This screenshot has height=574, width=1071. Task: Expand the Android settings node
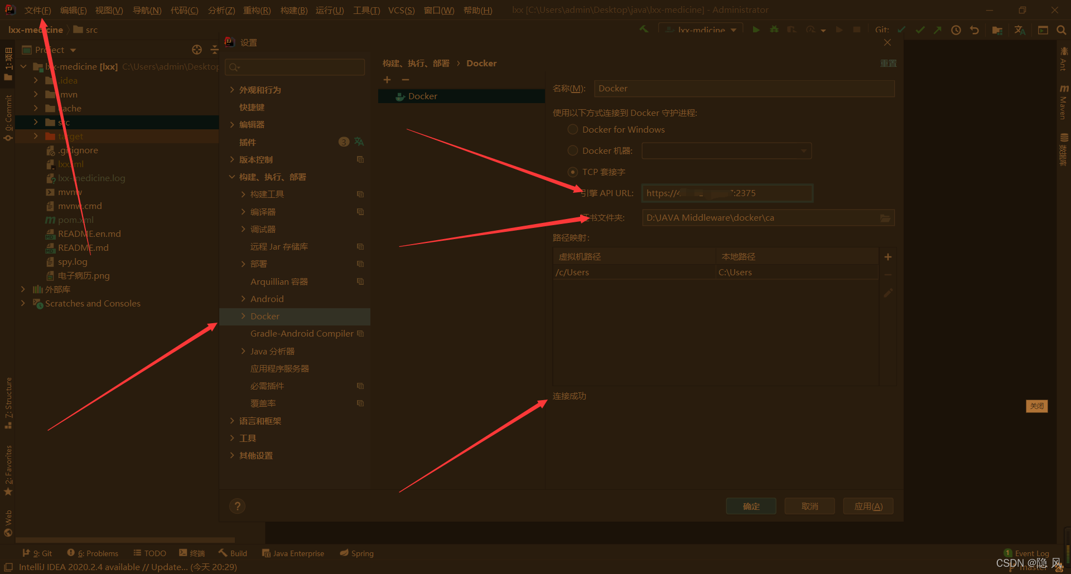tap(243, 299)
